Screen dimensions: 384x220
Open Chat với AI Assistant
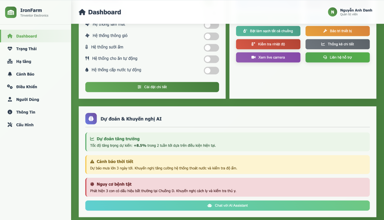[227, 206]
